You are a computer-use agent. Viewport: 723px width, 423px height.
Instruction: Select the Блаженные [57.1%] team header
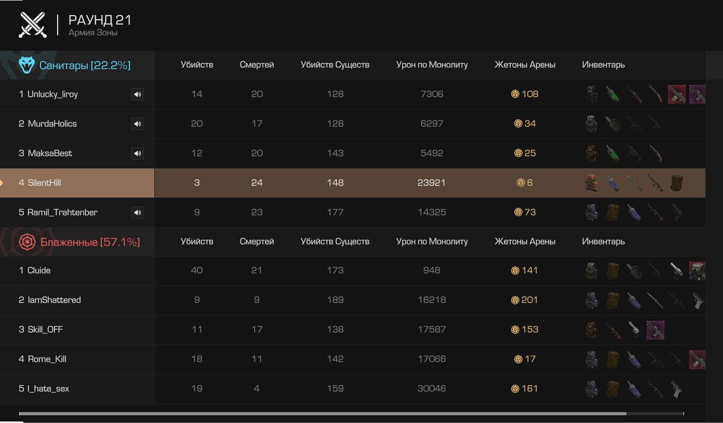pyautogui.click(x=77, y=242)
